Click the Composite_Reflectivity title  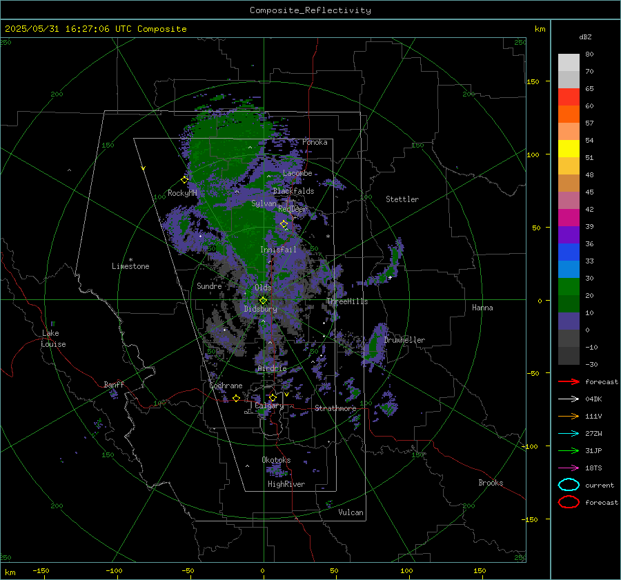[x=310, y=10]
